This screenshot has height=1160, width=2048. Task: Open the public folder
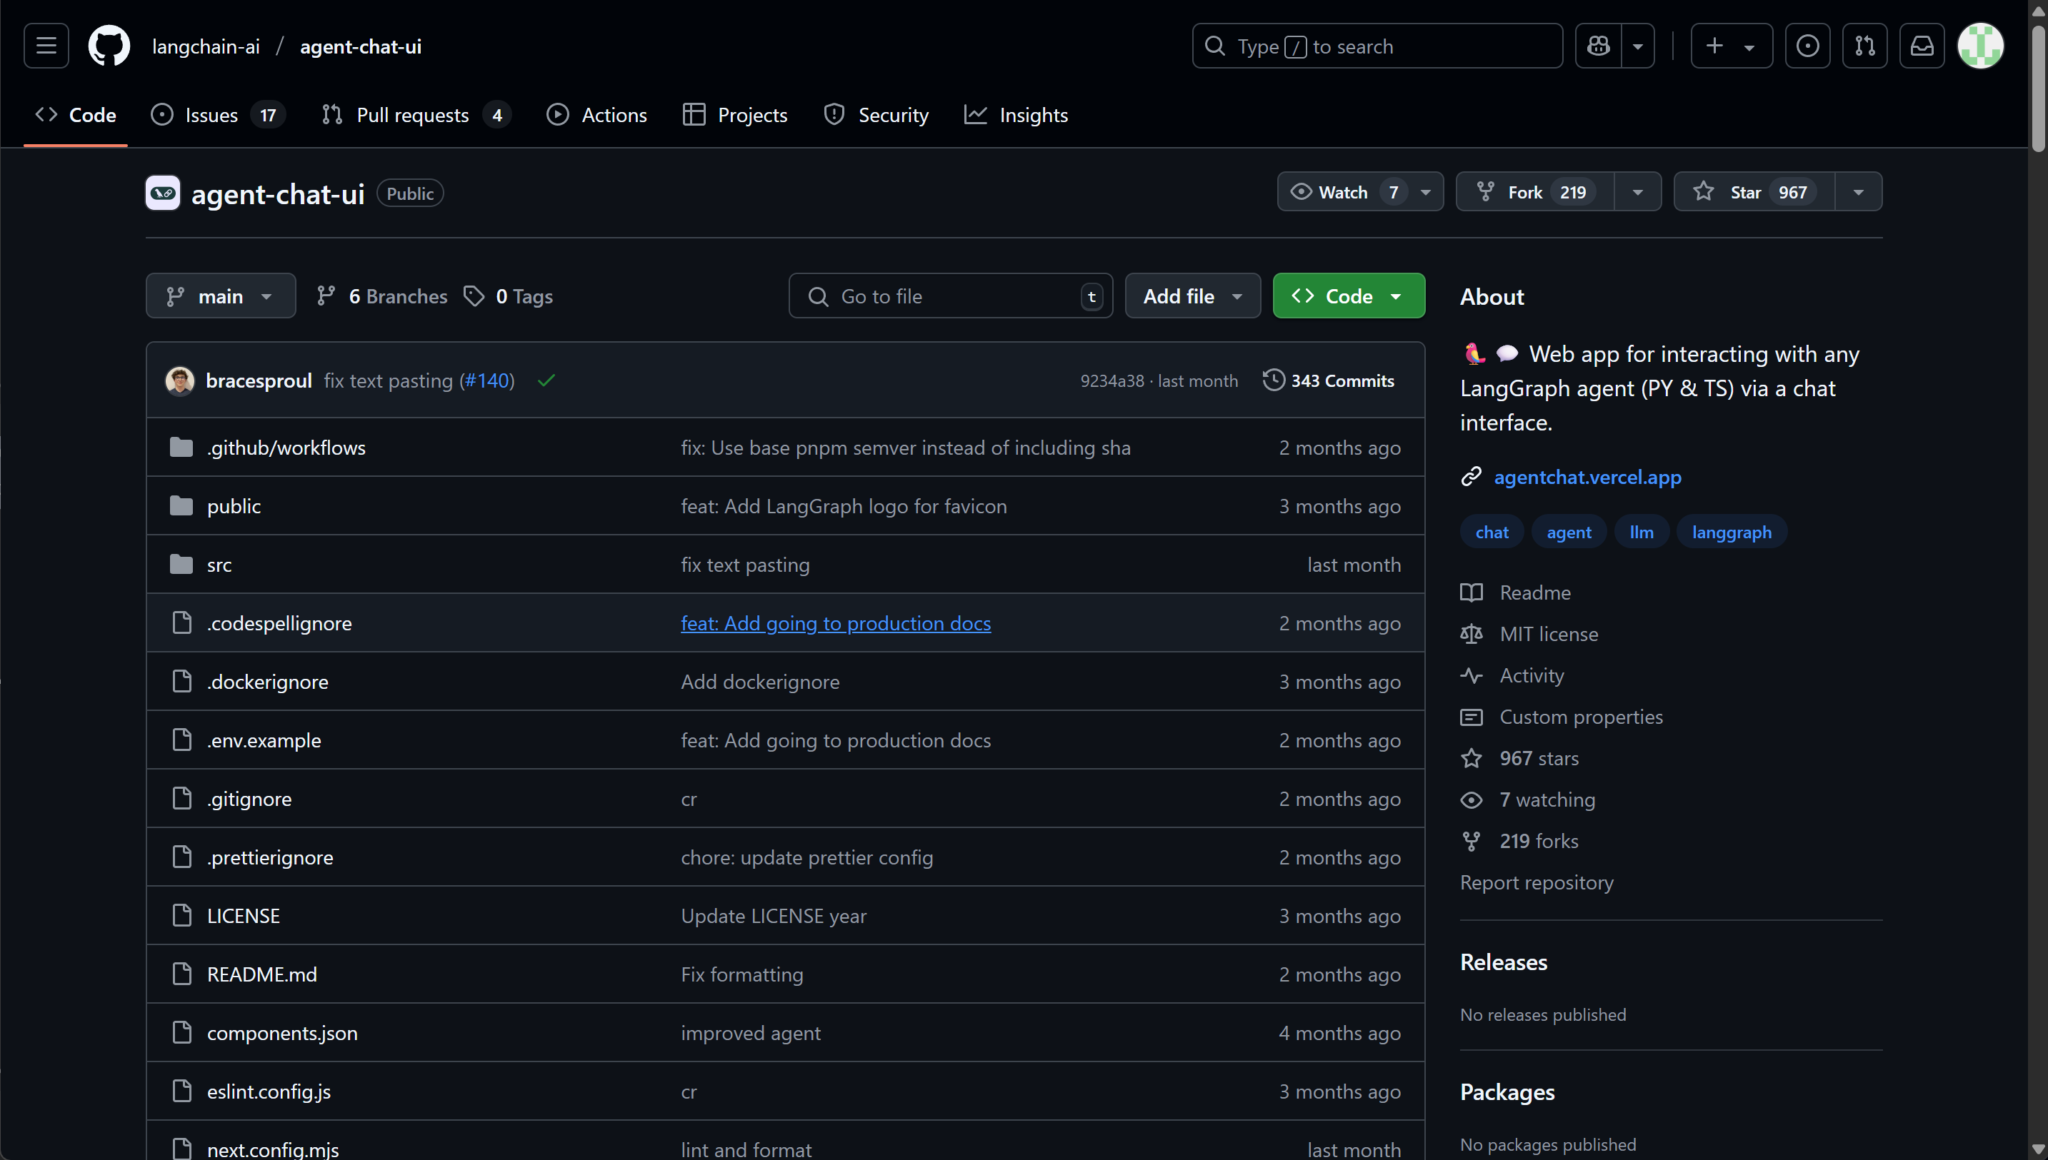(234, 506)
